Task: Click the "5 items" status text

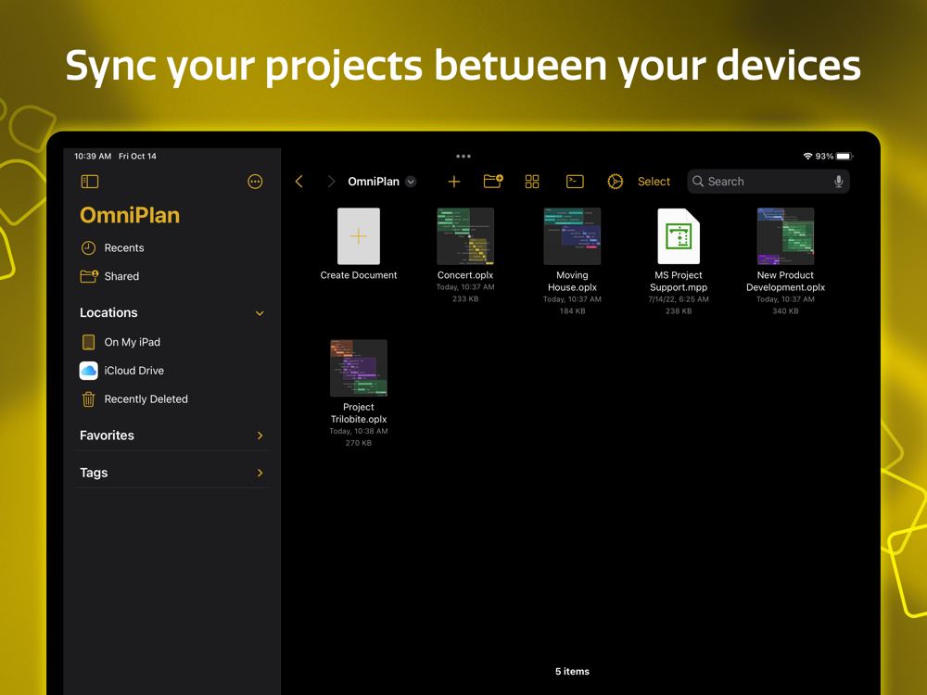Action: (572, 671)
